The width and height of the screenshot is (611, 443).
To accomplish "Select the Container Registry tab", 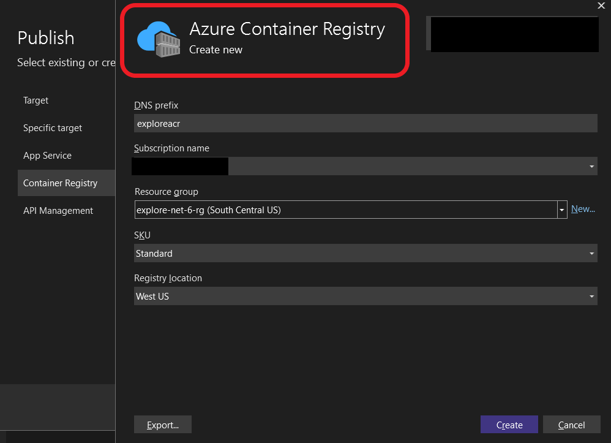I will (59, 183).
